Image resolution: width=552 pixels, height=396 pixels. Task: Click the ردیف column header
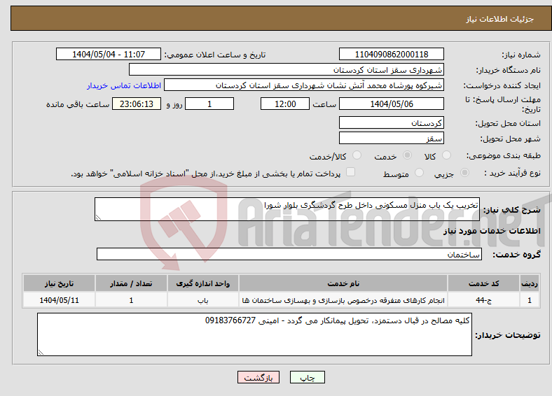(x=530, y=283)
